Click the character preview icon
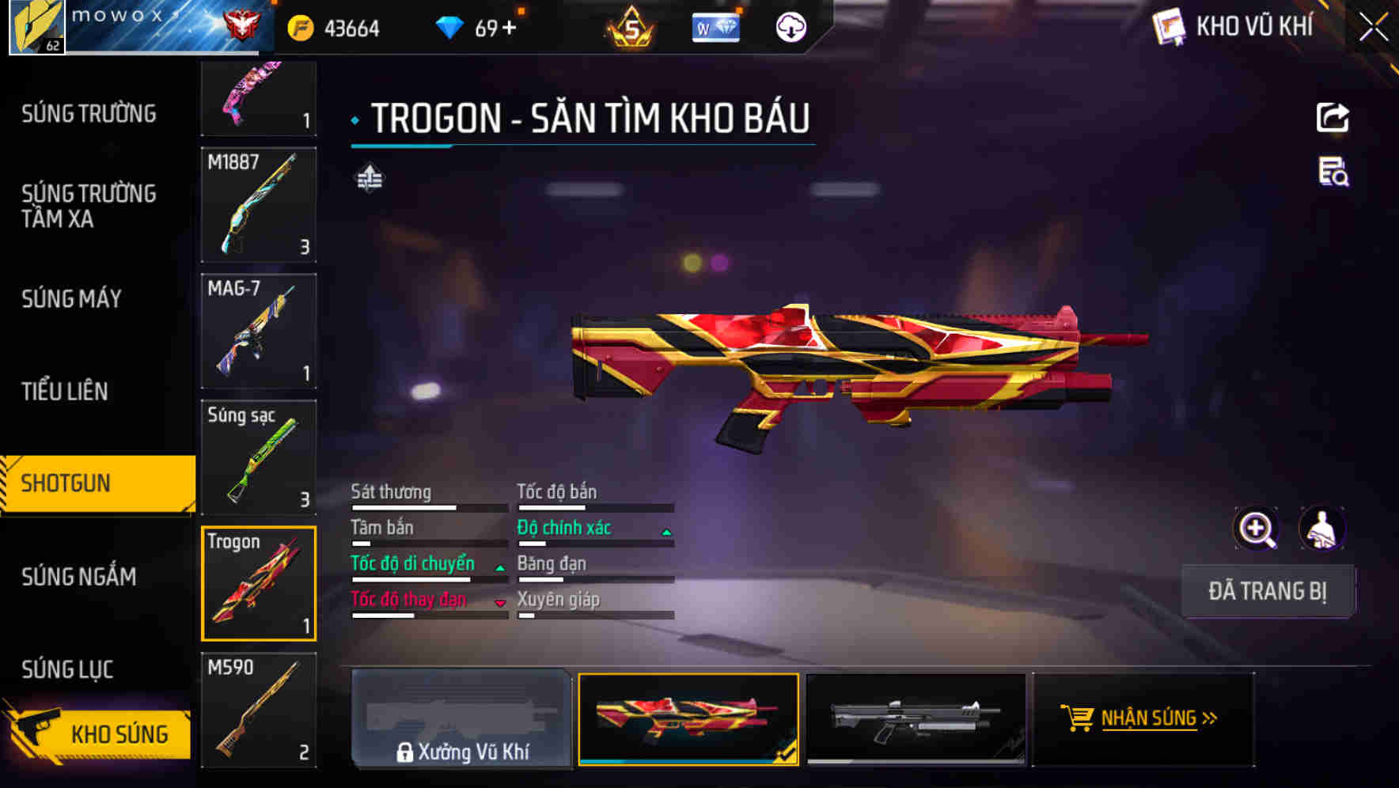Viewport: 1399px width, 788px height. [x=1322, y=528]
